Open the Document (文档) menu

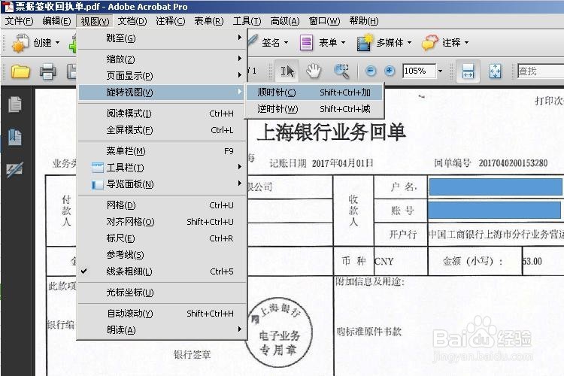(x=132, y=21)
